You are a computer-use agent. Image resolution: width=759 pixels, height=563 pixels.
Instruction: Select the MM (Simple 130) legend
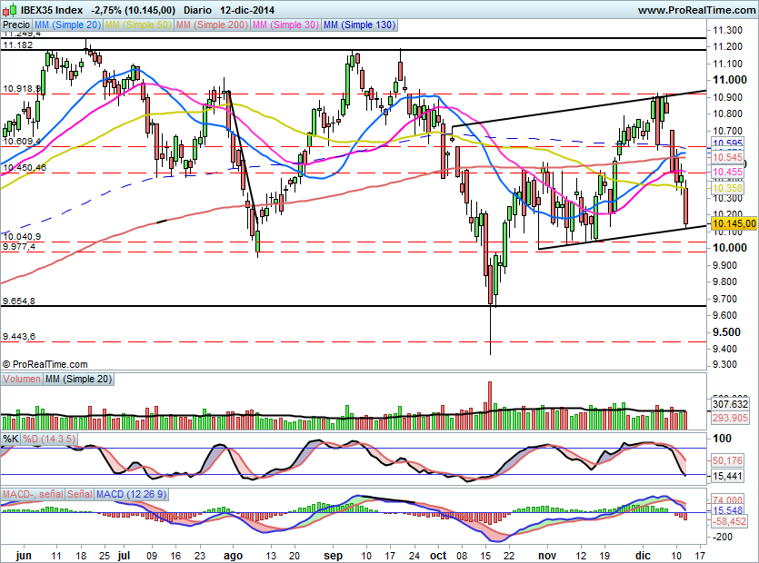pyautogui.click(x=359, y=25)
